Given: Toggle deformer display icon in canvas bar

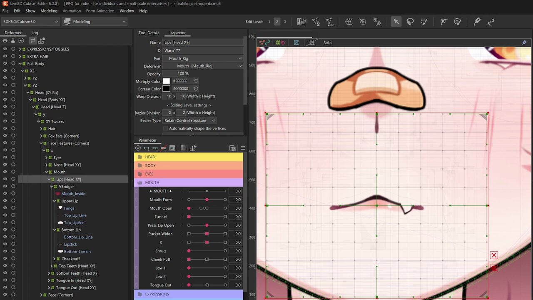Looking at the screenshot, I should (x=280, y=42).
